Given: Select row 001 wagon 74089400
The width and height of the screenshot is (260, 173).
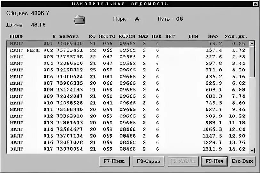Looking at the screenshot, I should tap(128, 44).
